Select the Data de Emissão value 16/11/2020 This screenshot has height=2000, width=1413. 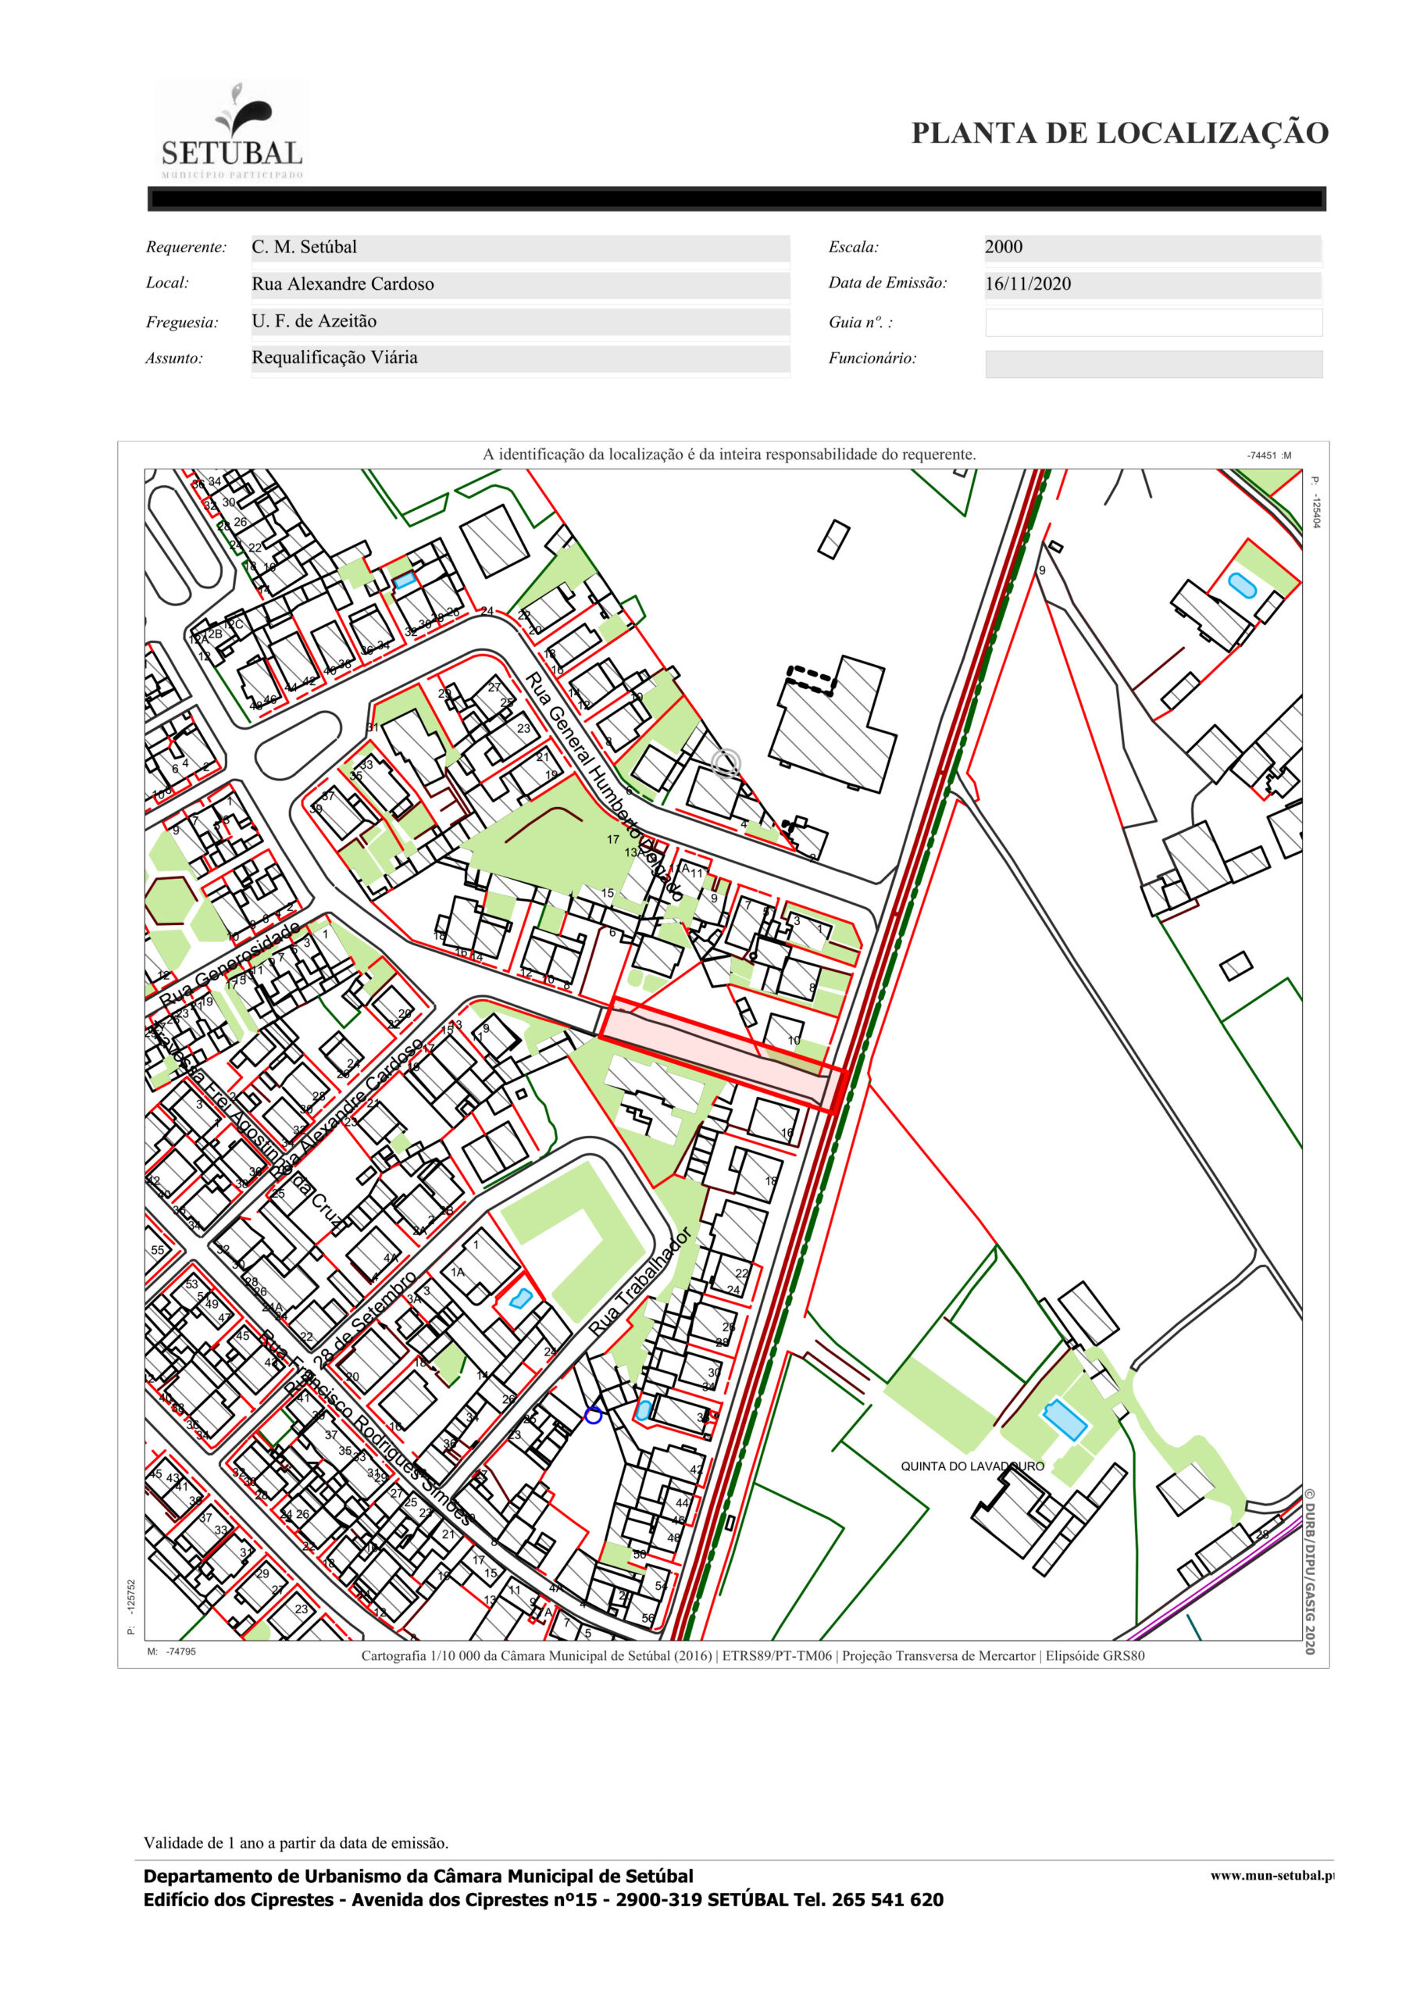[x=1153, y=284]
